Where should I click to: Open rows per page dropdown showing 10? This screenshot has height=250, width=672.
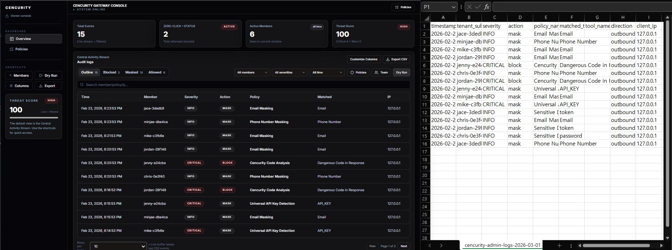118,246
